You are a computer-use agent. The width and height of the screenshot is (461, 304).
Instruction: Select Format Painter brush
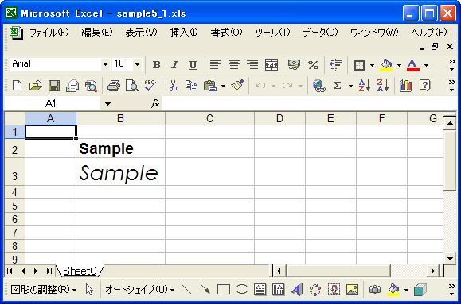[x=237, y=85]
